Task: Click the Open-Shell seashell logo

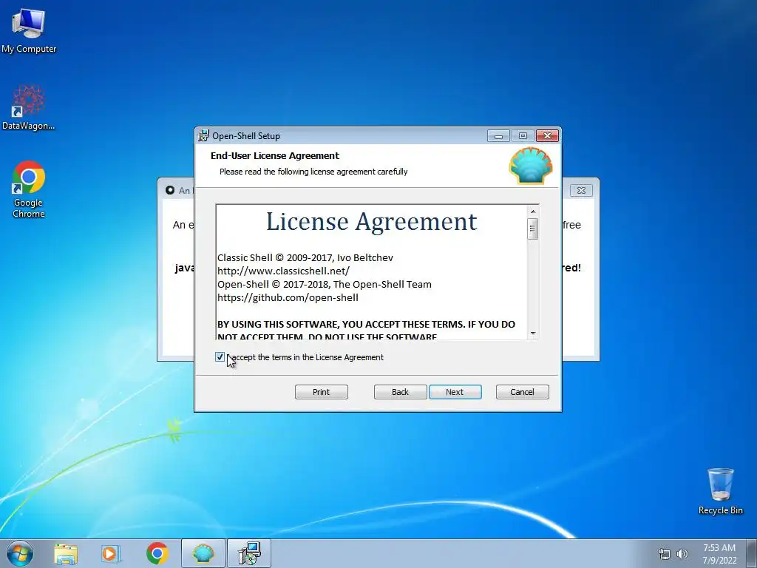Action: tap(531, 166)
